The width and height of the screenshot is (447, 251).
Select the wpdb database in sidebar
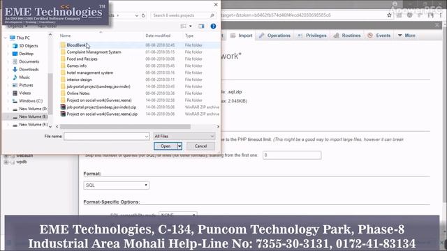coord(22,162)
